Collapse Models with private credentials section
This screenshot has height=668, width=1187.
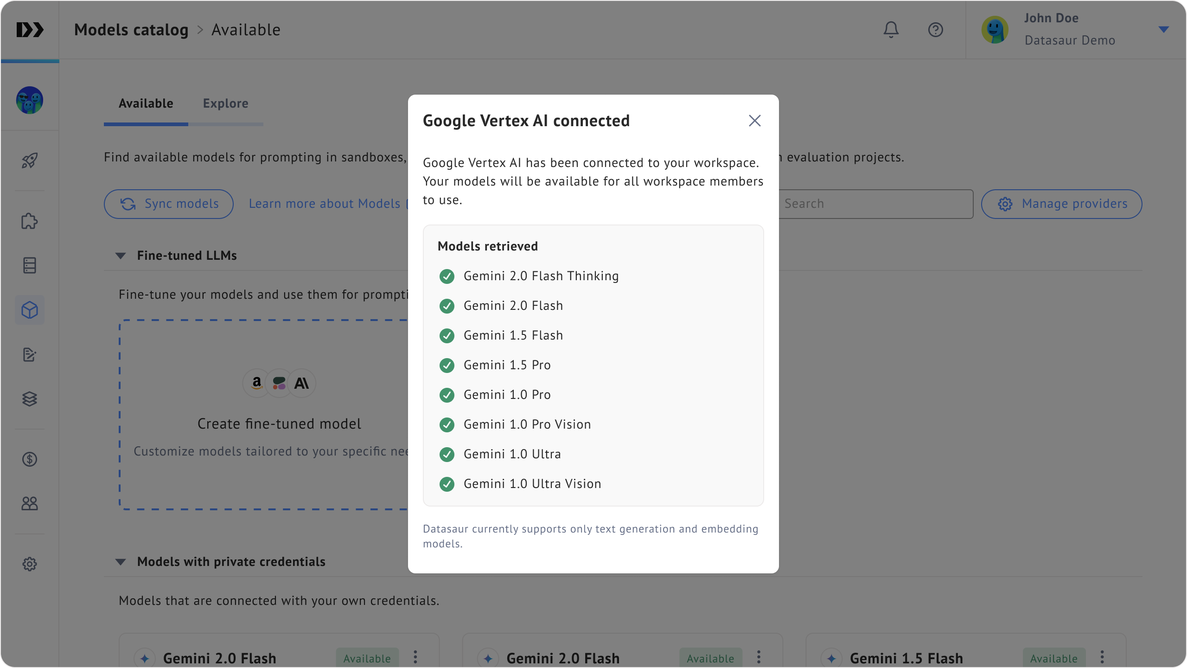coord(121,562)
